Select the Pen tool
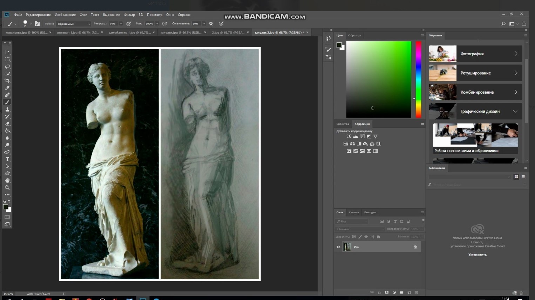This screenshot has height=300, width=535. pyautogui.click(x=7, y=152)
